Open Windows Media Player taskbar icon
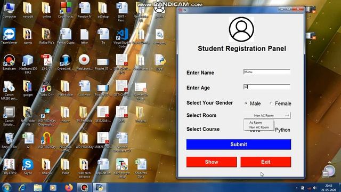The image size is (341, 192). pos(53,187)
